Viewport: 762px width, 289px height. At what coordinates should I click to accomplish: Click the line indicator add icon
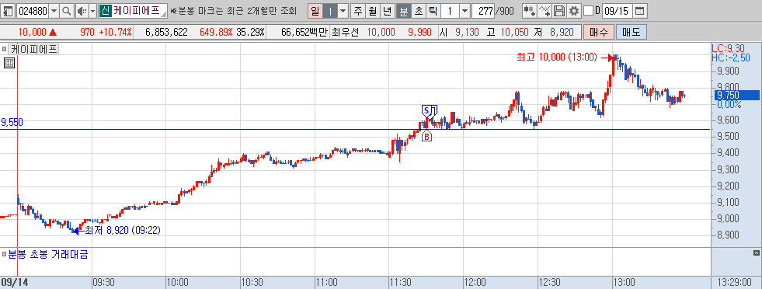click(x=545, y=10)
